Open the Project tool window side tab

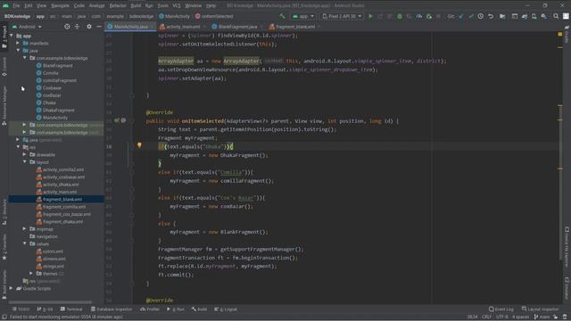tap(4, 37)
